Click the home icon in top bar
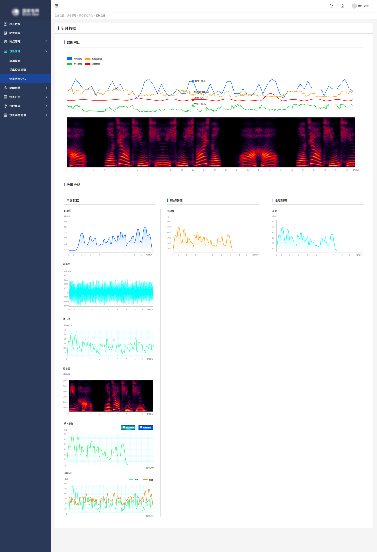377x552 pixels. tap(342, 6)
